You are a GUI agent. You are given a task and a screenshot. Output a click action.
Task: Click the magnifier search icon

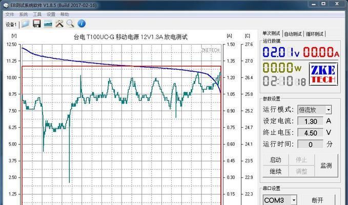click(x=70, y=24)
